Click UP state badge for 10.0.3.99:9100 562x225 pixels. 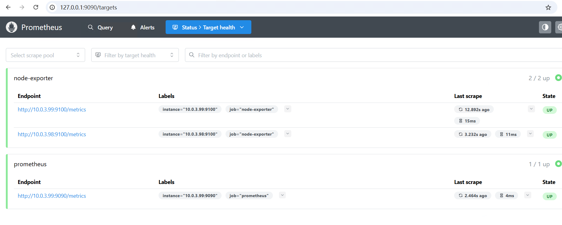coord(550,110)
